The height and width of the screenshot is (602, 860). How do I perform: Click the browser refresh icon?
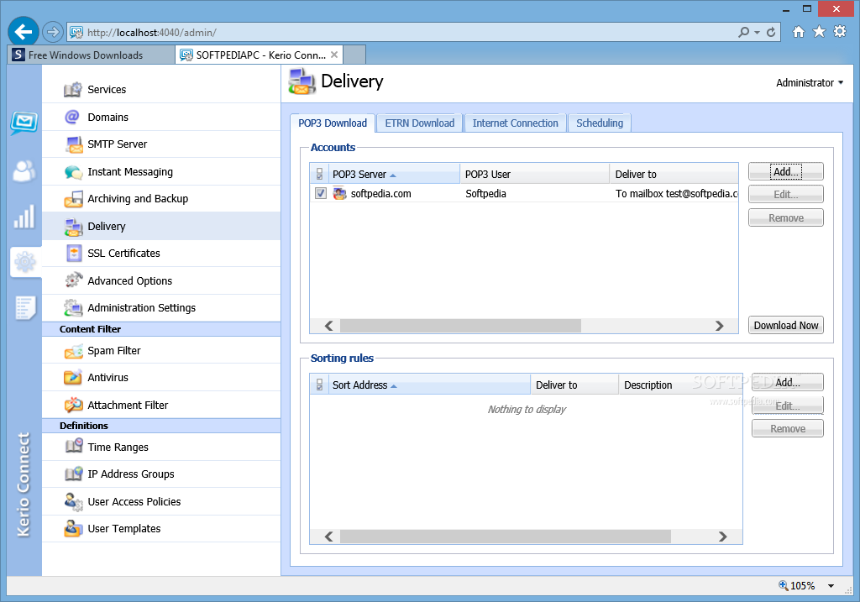[x=771, y=33]
